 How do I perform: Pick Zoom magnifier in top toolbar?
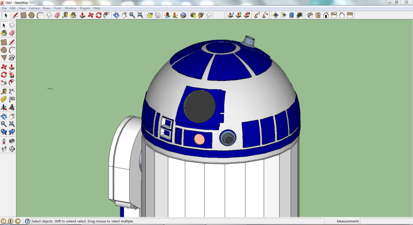[x=132, y=15]
